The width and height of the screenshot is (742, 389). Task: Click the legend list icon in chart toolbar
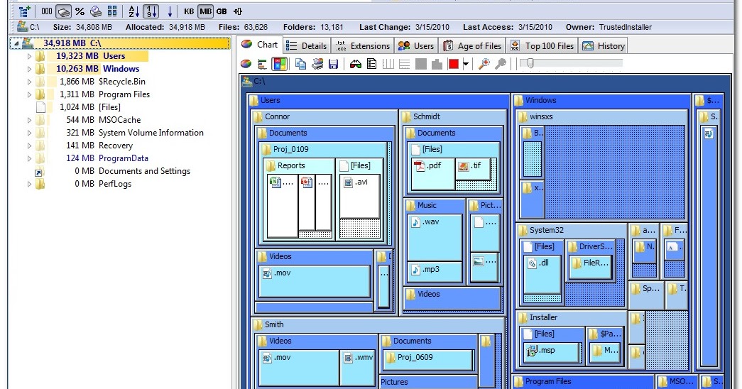(372, 64)
